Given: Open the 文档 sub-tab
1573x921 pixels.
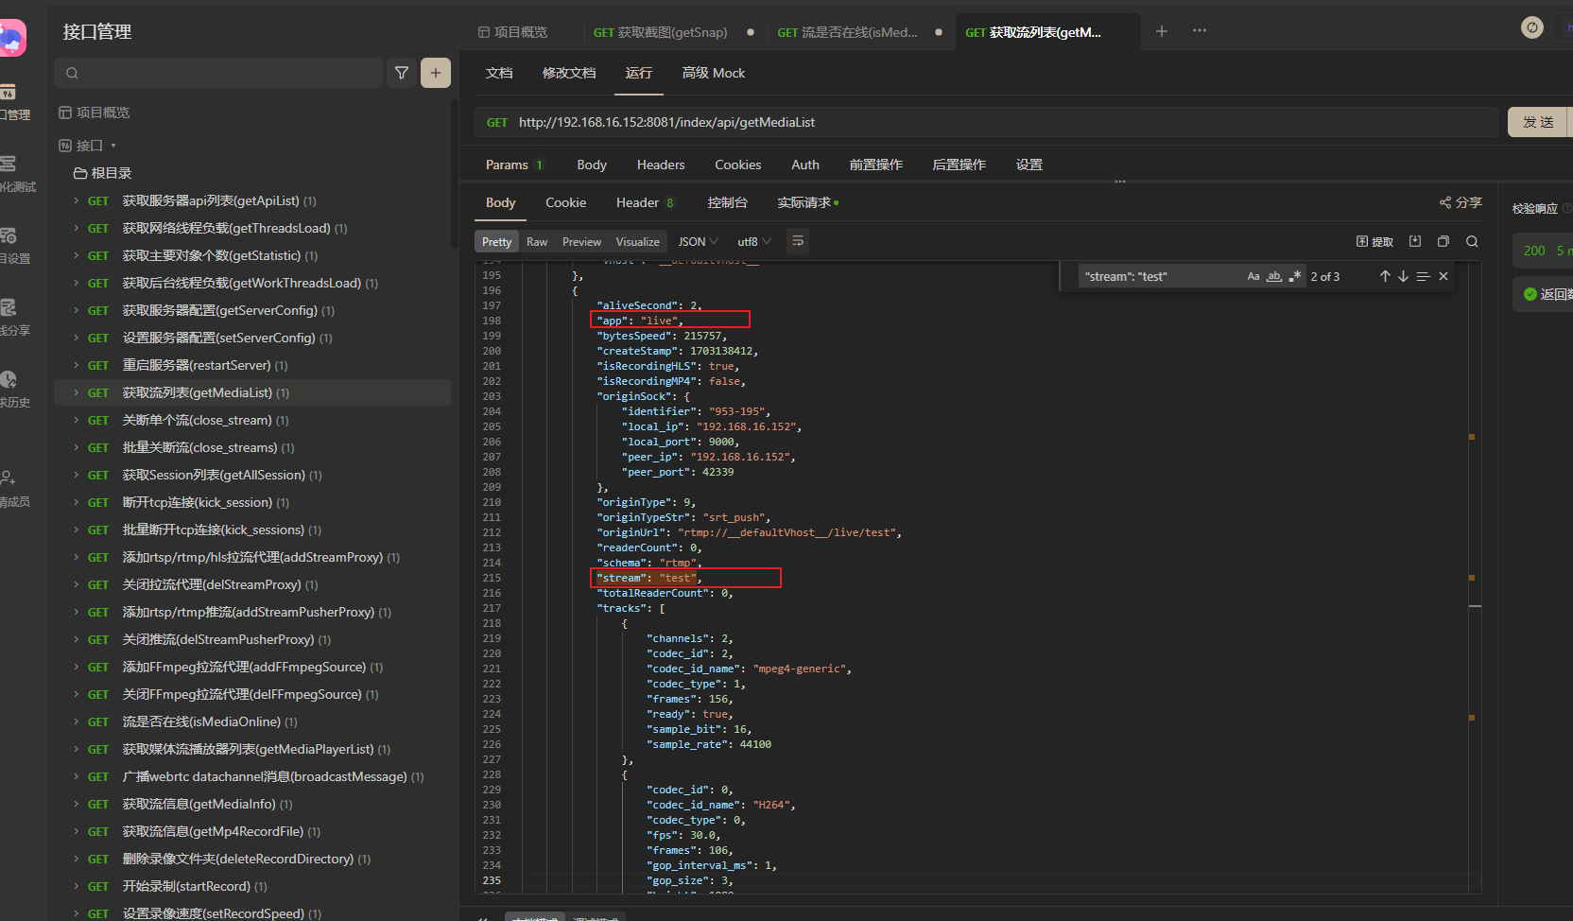Looking at the screenshot, I should (499, 73).
